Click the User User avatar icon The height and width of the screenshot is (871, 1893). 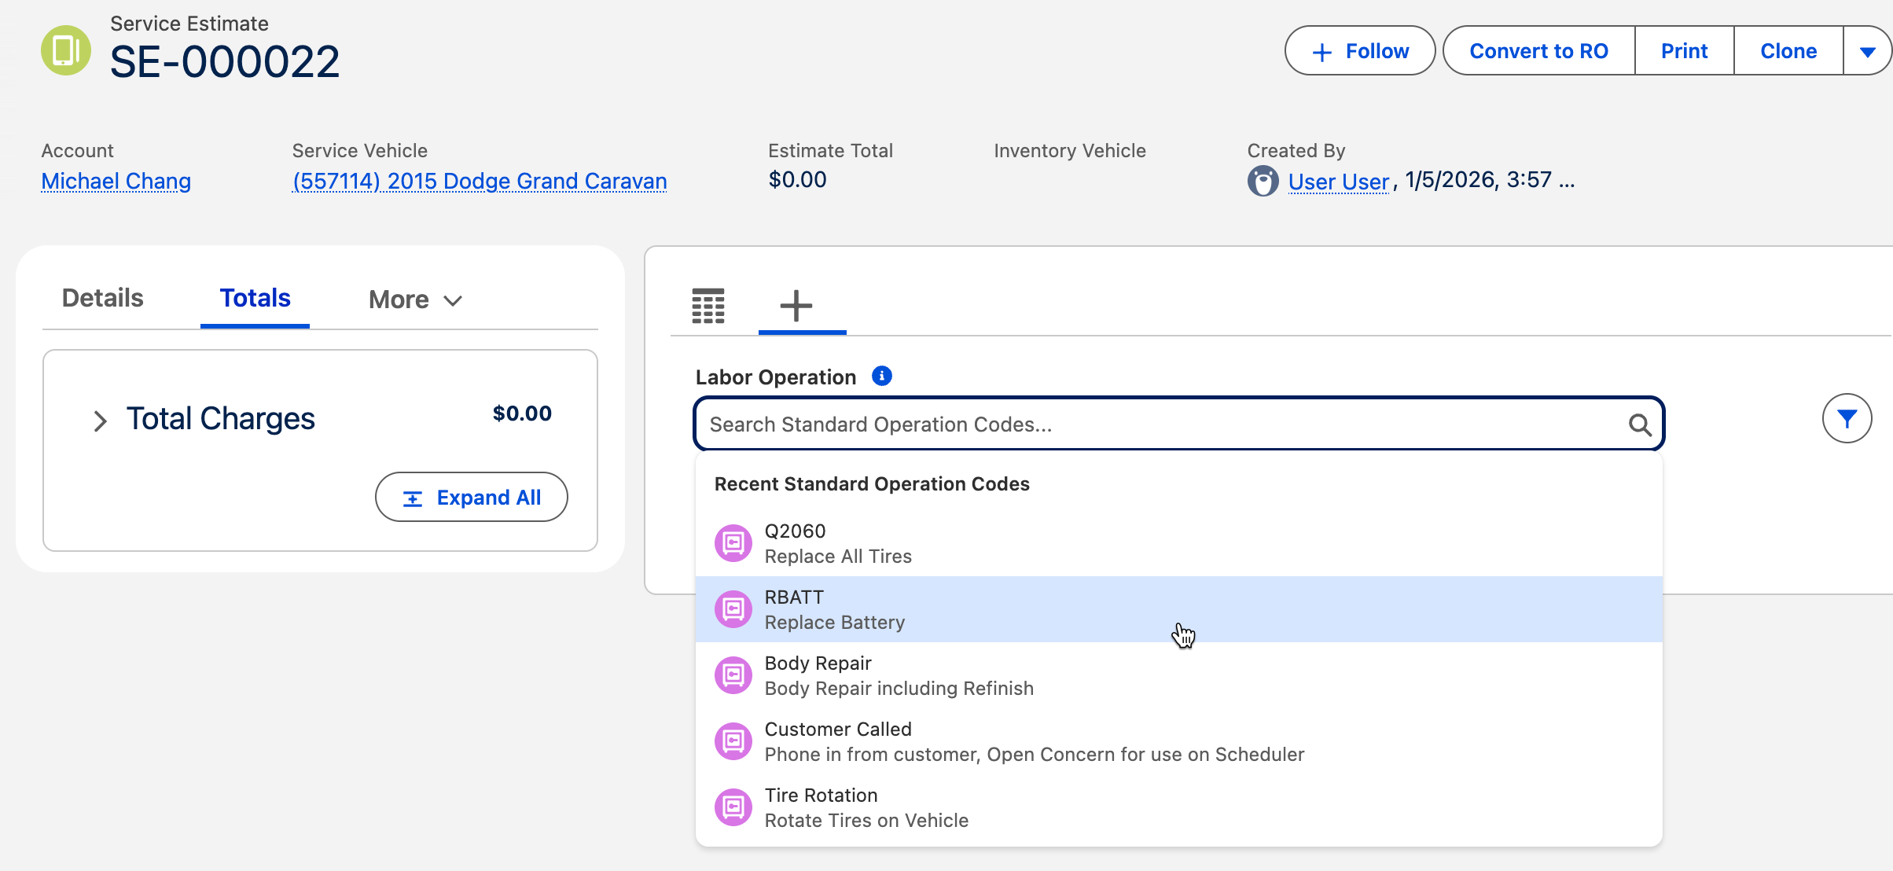[x=1263, y=181]
